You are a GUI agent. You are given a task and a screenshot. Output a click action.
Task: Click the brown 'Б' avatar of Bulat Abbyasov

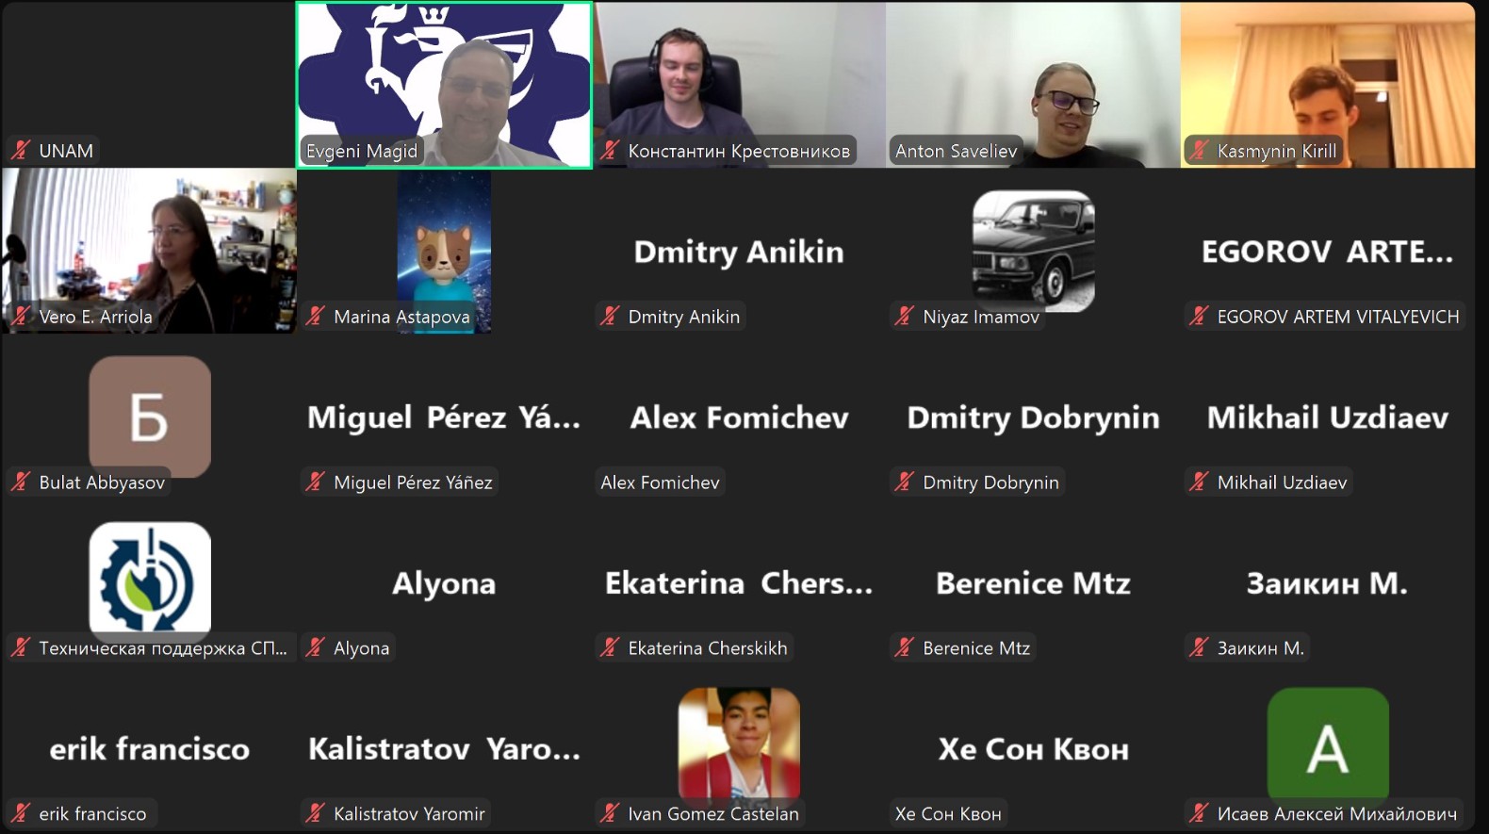click(x=150, y=417)
